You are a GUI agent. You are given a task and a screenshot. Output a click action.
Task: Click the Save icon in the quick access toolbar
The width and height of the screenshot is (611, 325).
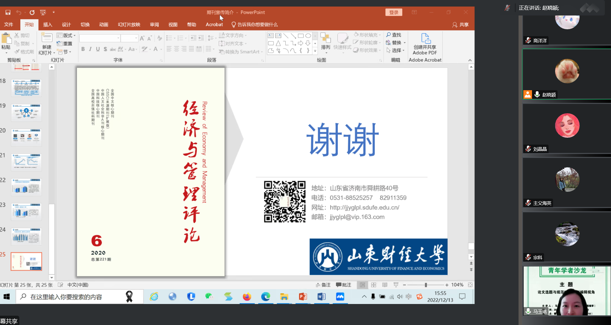click(8, 12)
